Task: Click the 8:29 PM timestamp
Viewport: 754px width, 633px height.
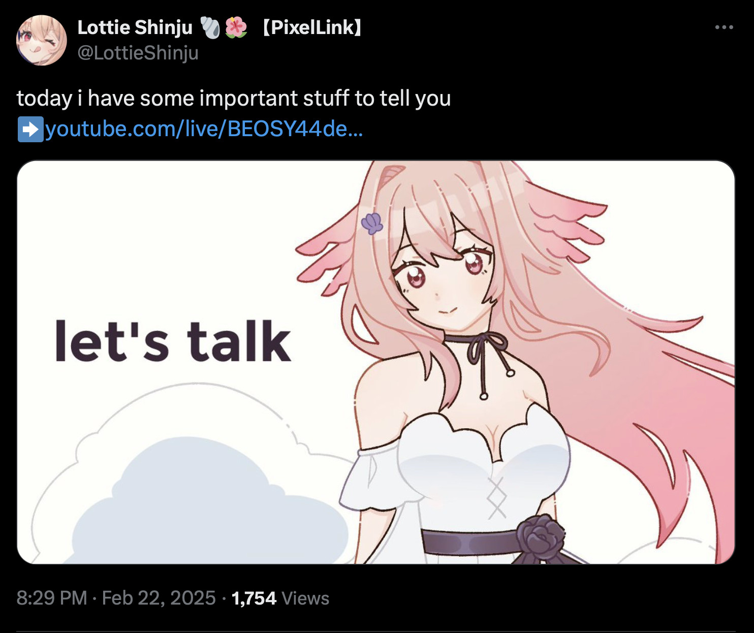Action: (52, 598)
